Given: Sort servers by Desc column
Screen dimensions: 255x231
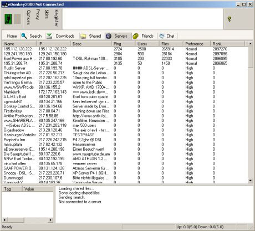Looking at the screenshot, I should tap(91, 44).
